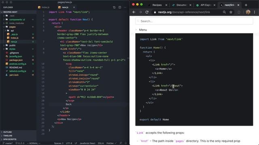
Task: Open the feedback icon in status bar
Action: pyautogui.click(x=121, y=143)
